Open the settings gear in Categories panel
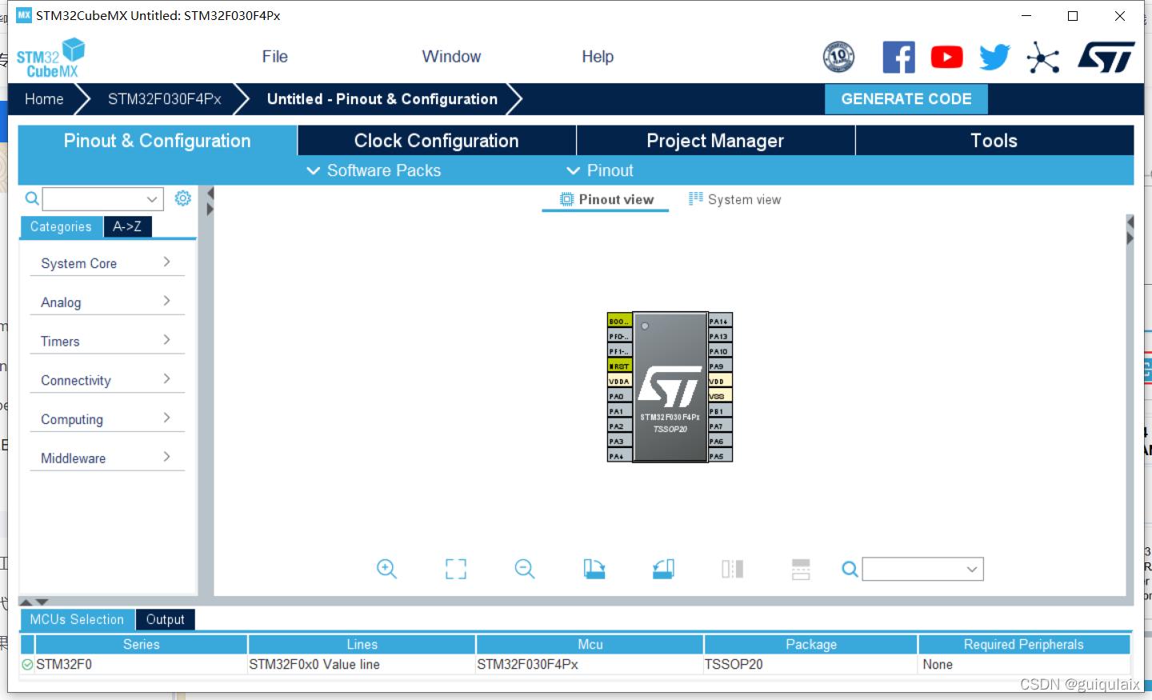Screen dimensions: 1152x700 (x=183, y=198)
